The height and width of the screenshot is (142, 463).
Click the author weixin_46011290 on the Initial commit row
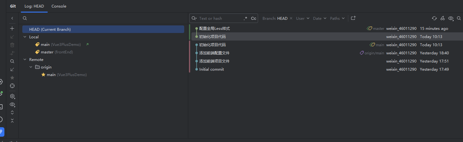coord(401,69)
